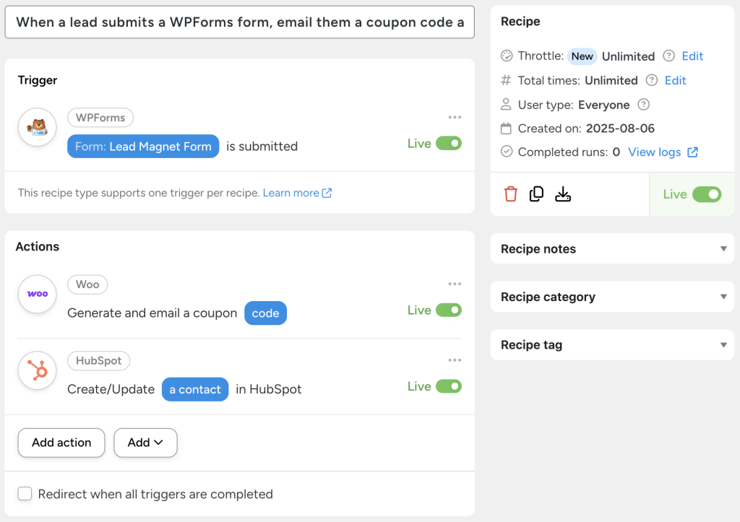Click the recipe title input field

pyautogui.click(x=238, y=22)
